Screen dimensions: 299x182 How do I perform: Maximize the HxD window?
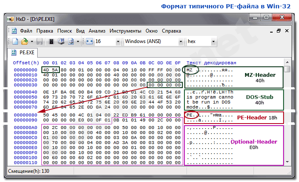pos(266,18)
